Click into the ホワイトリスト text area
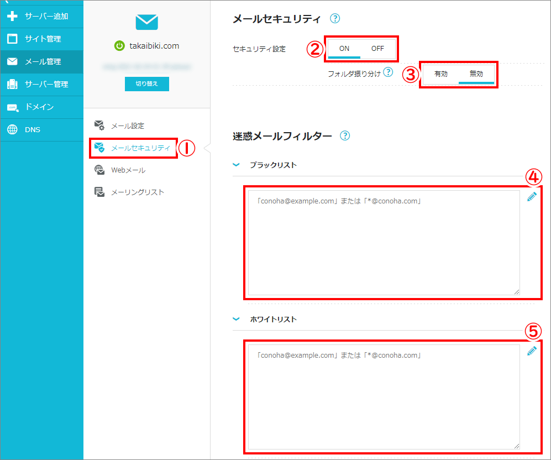The height and width of the screenshot is (460, 551). 384,397
